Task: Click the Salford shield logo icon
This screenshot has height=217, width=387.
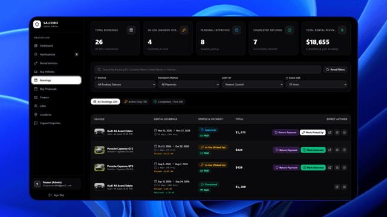Action: click(x=37, y=24)
